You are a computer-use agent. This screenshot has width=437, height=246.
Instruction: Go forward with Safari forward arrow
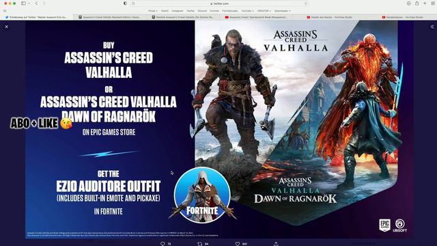(44, 3)
